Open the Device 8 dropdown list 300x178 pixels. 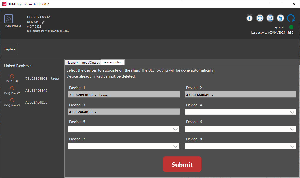[292, 146]
